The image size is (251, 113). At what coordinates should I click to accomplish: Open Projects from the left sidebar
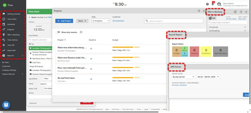click(x=11, y=29)
